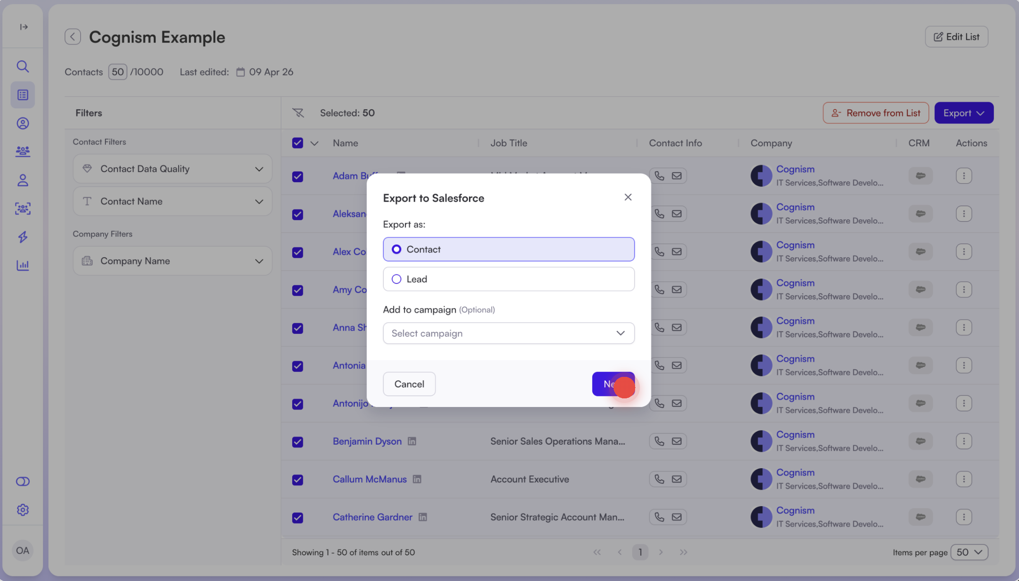Click Remove from List button
Screen dimensions: 1019x581
tap(875, 113)
